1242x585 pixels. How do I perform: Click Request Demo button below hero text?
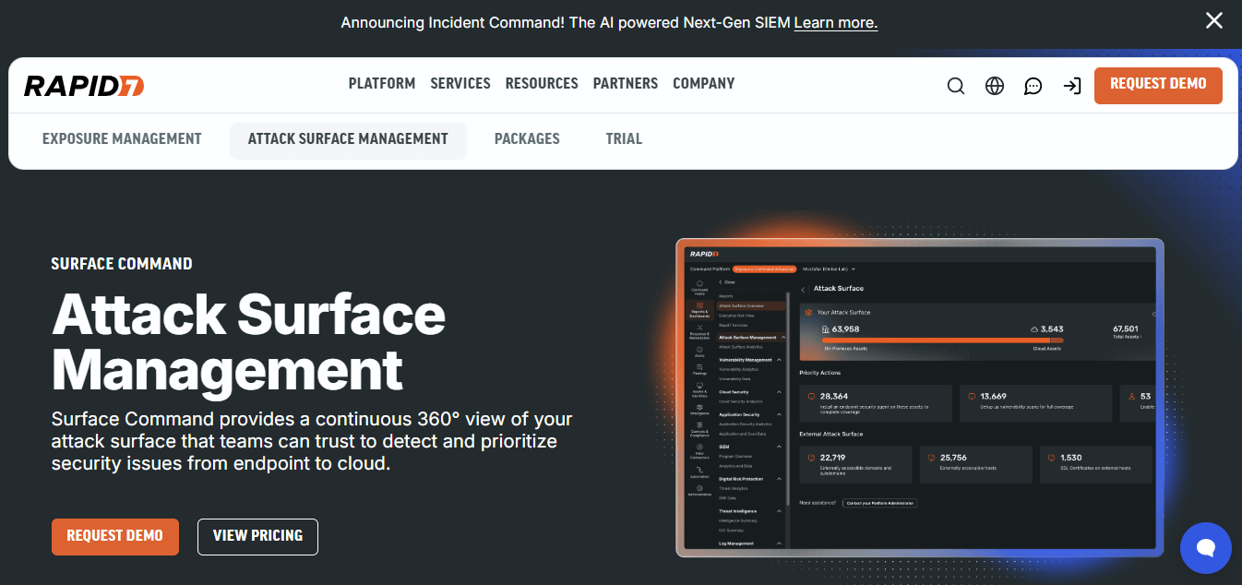(x=115, y=536)
